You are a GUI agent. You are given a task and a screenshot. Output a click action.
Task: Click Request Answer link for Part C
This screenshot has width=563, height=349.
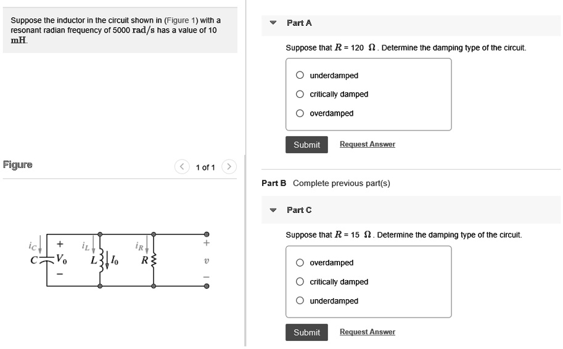(367, 332)
